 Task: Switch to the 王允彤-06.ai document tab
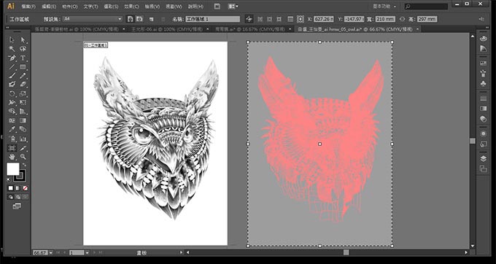(167, 29)
